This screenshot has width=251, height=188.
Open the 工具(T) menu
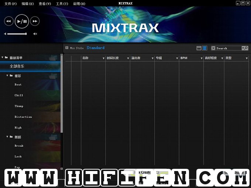[x=62, y=4]
